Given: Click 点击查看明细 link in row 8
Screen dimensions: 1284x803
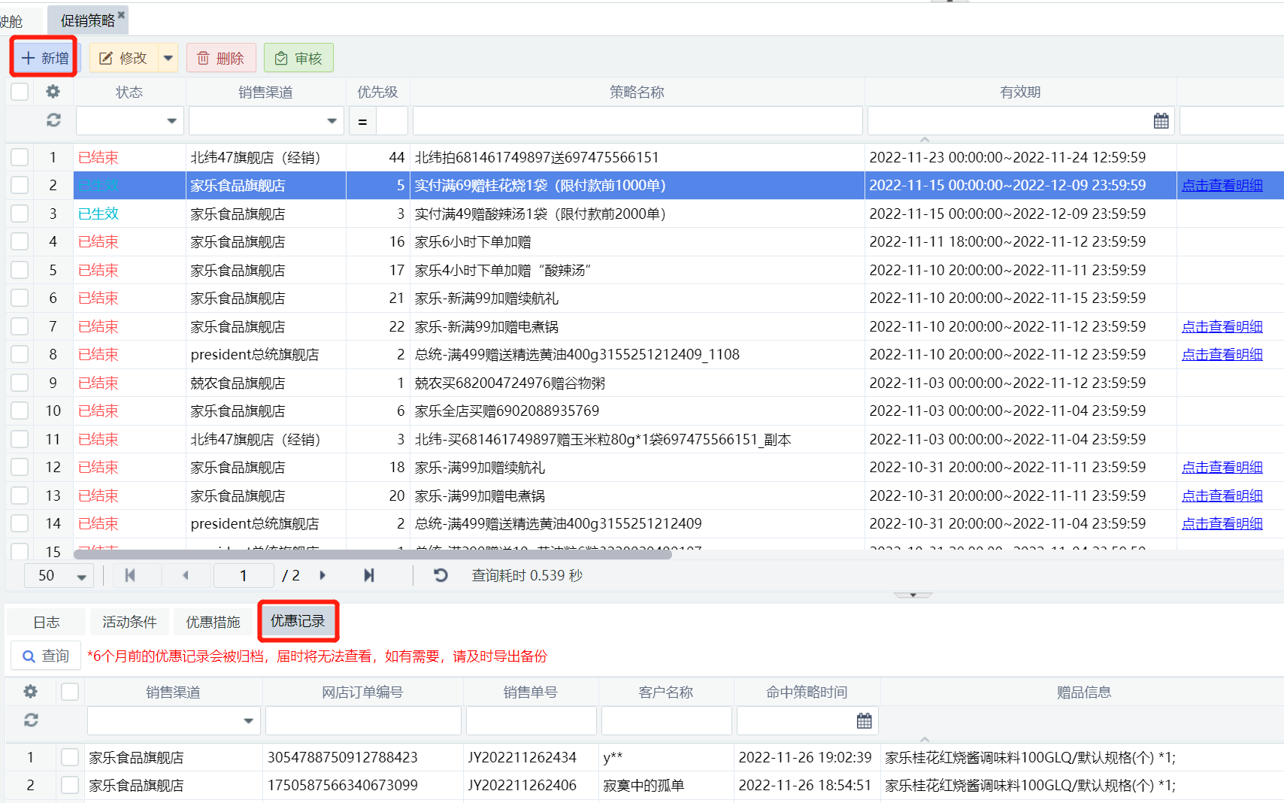Looking at the screenshot, I should pyautogui.click(x=1222, y=354).
